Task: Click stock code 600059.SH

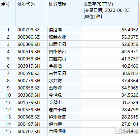Action: [x=29, y=59]
